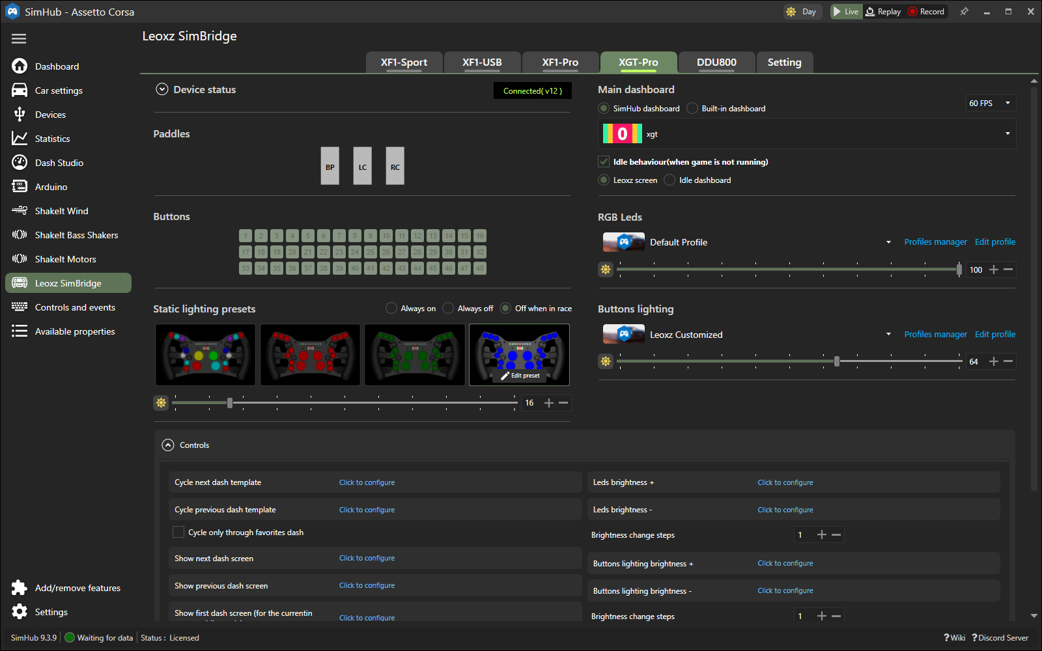Screen dimensions: 1042x651
Task: Click the Buttons lighting brightness slider handle
Action: point(837,361)
